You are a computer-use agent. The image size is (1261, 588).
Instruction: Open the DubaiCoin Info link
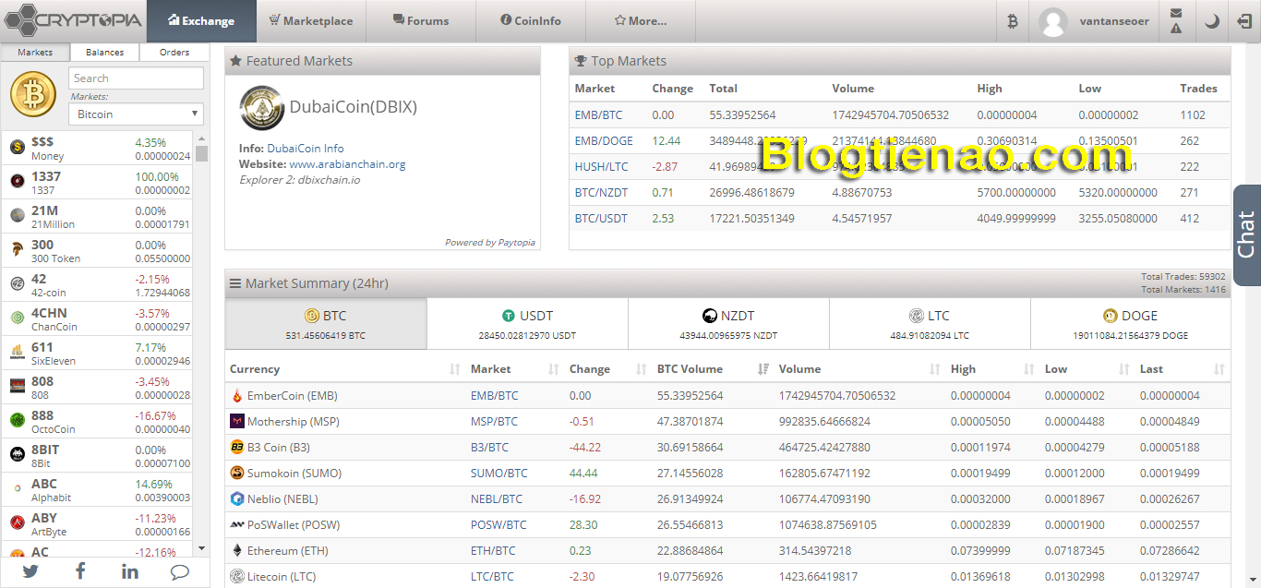(x=306, y=149)
